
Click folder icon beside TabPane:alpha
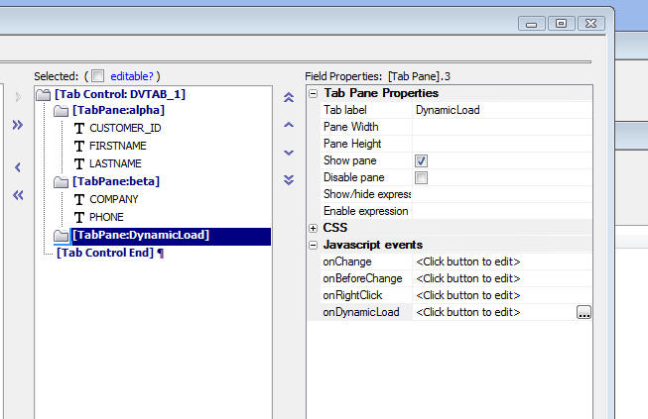click(62, 111)
